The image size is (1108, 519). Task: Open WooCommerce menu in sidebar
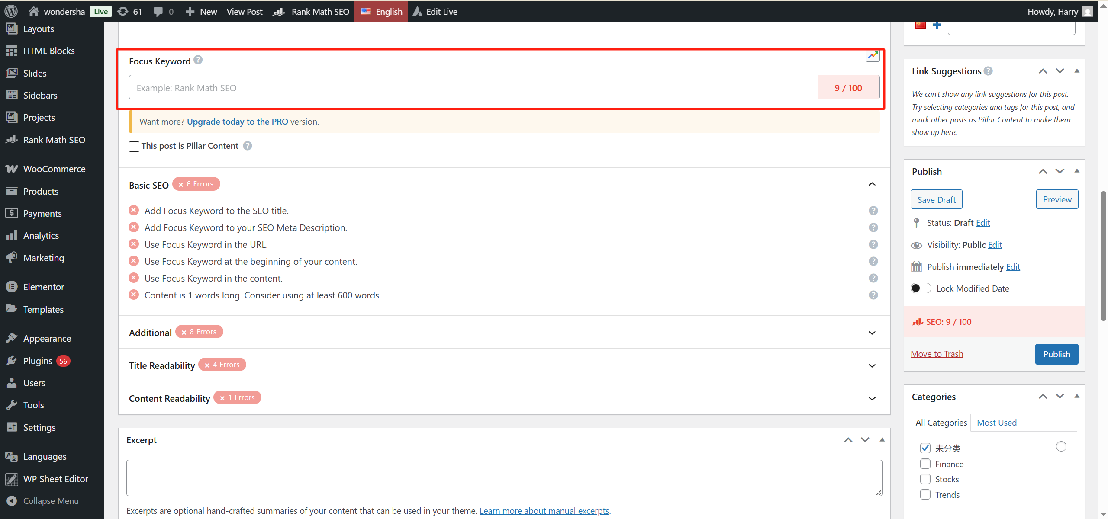pyautogui.click(x=54, y=169)
